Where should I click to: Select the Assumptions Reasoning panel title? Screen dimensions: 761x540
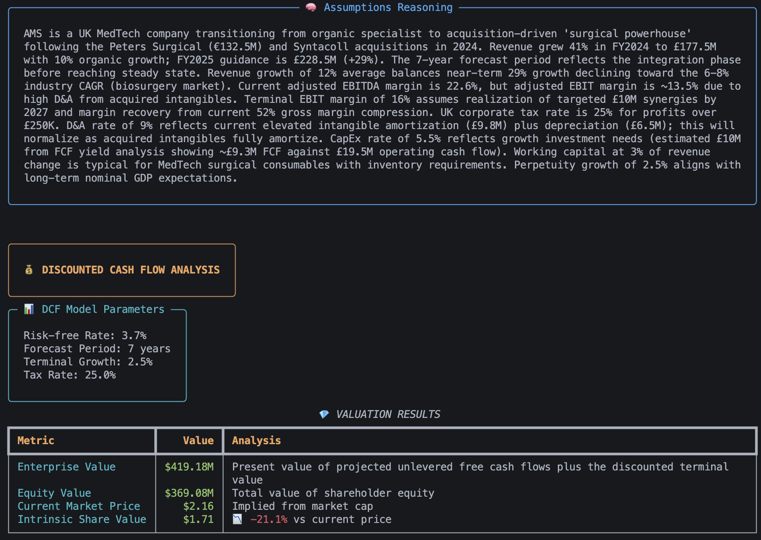[x=388, y=7]
